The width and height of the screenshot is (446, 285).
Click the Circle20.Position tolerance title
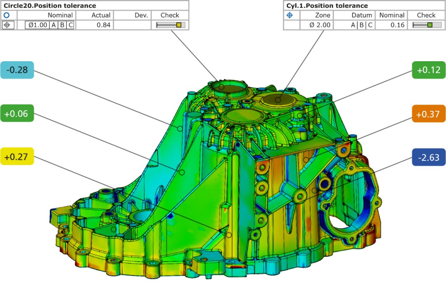[50, 5]
